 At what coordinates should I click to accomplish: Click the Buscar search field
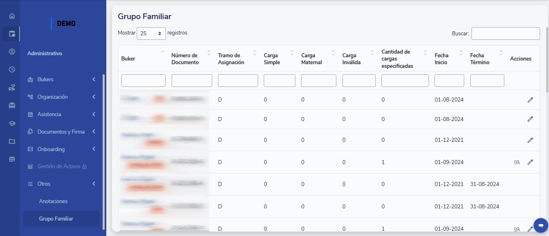505,34
